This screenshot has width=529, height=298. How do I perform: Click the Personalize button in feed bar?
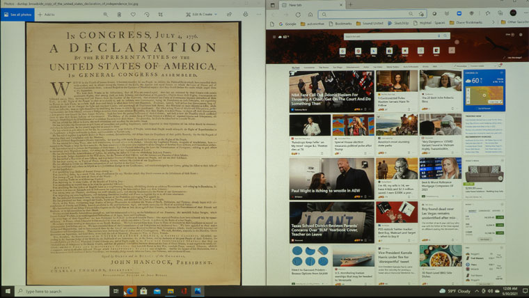pos(460,66)
